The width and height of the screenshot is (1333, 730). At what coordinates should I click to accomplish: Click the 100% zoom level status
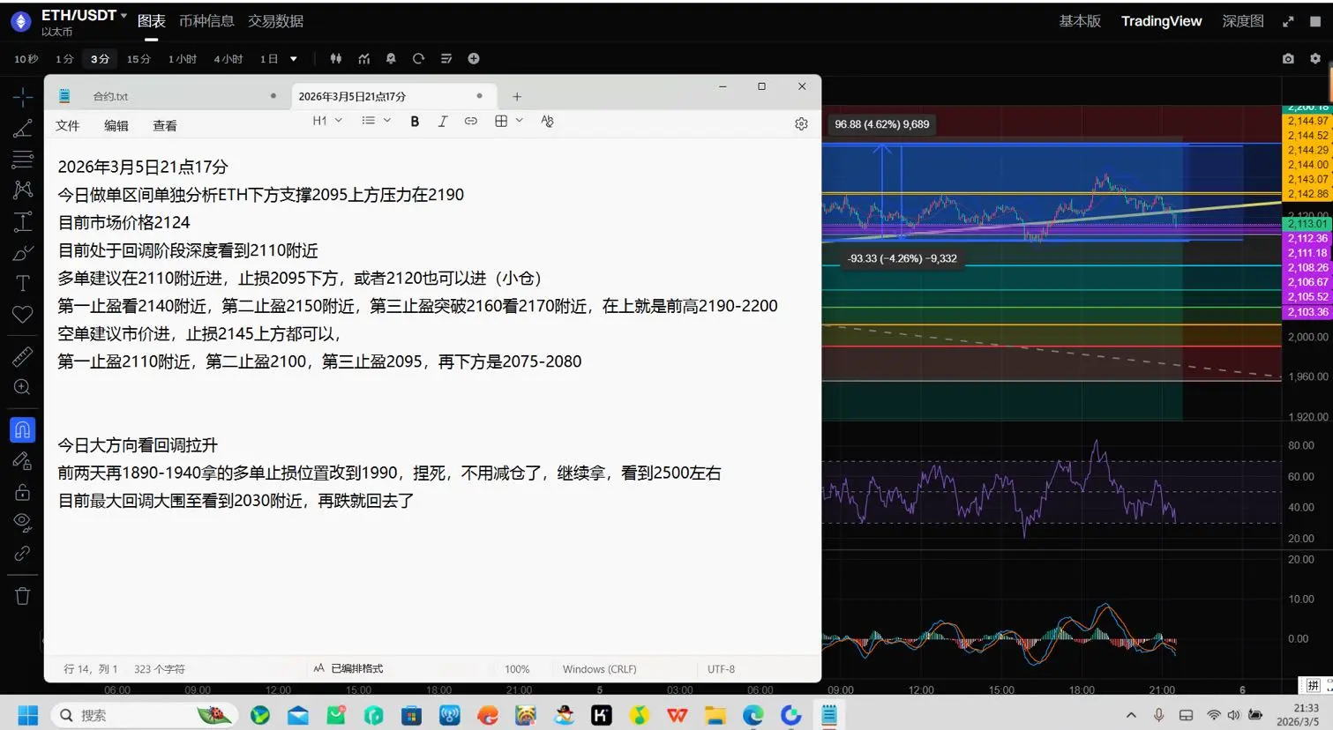click(517, 669)
